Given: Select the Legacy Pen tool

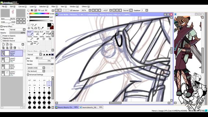Looking at the screenshot, I should pos(36,43).
